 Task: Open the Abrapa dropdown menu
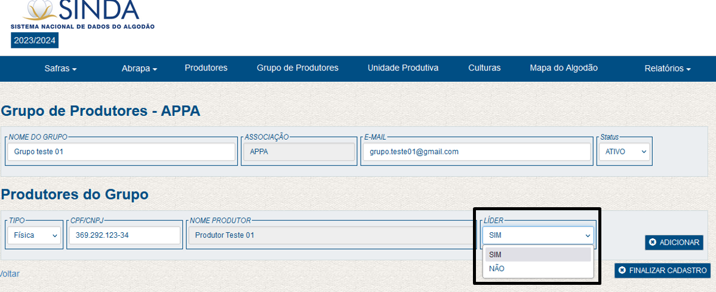[x=139, y=69]
